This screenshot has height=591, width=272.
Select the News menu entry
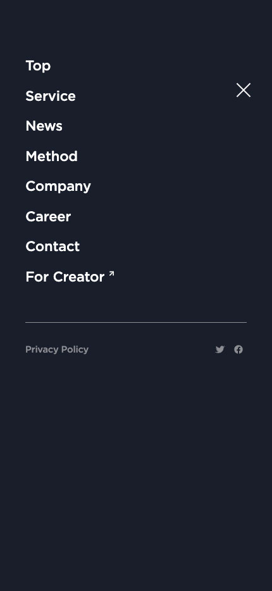pyautogui.click(x=44, y=126)
